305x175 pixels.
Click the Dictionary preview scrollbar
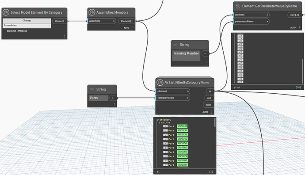pyautogui.click(x=215, y=122)
